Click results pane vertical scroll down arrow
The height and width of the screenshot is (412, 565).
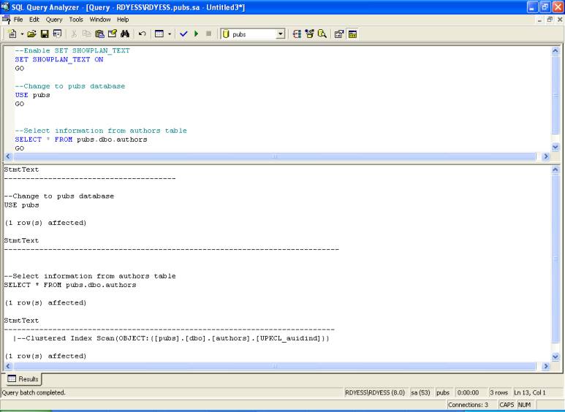(555, 356)
